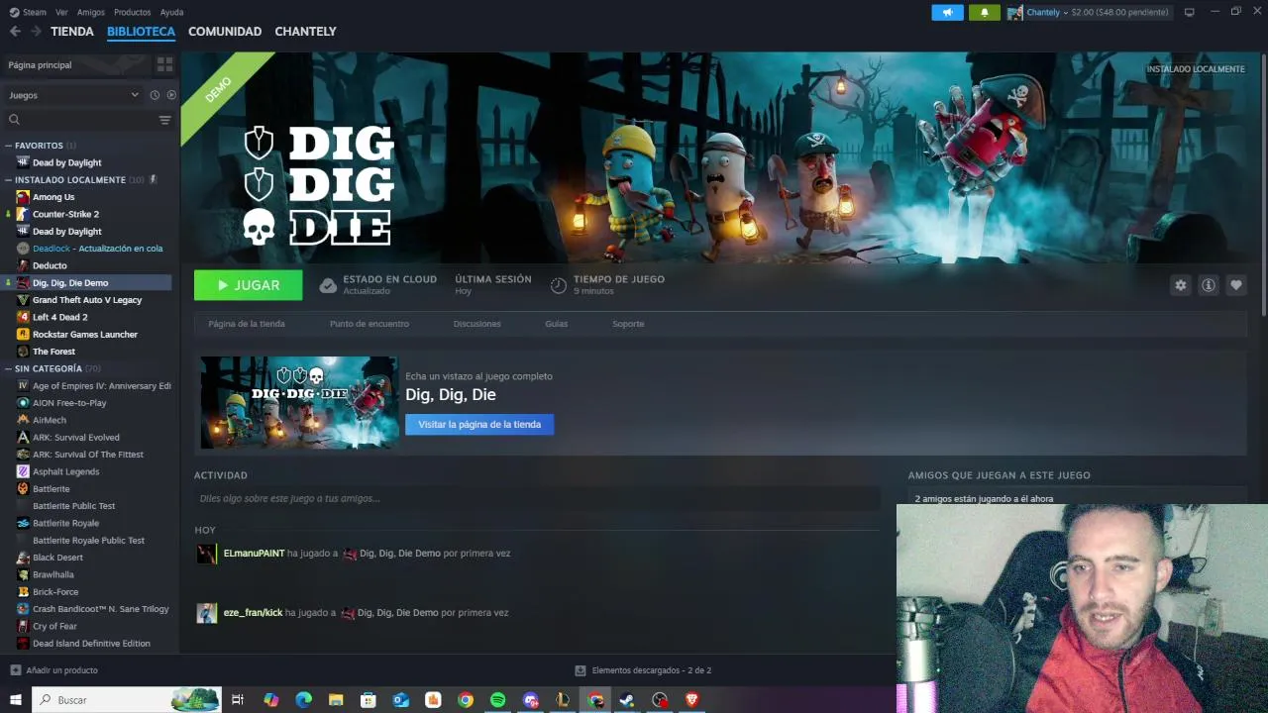Open Discusiones link

click(x=476, y=324)
